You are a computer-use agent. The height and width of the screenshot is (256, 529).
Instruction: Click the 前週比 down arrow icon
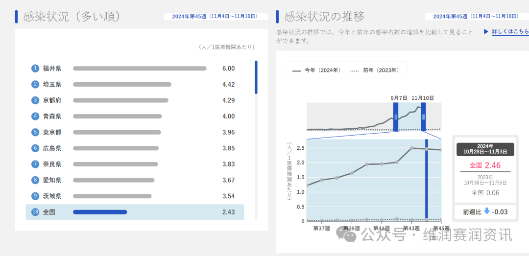point(486,211)
